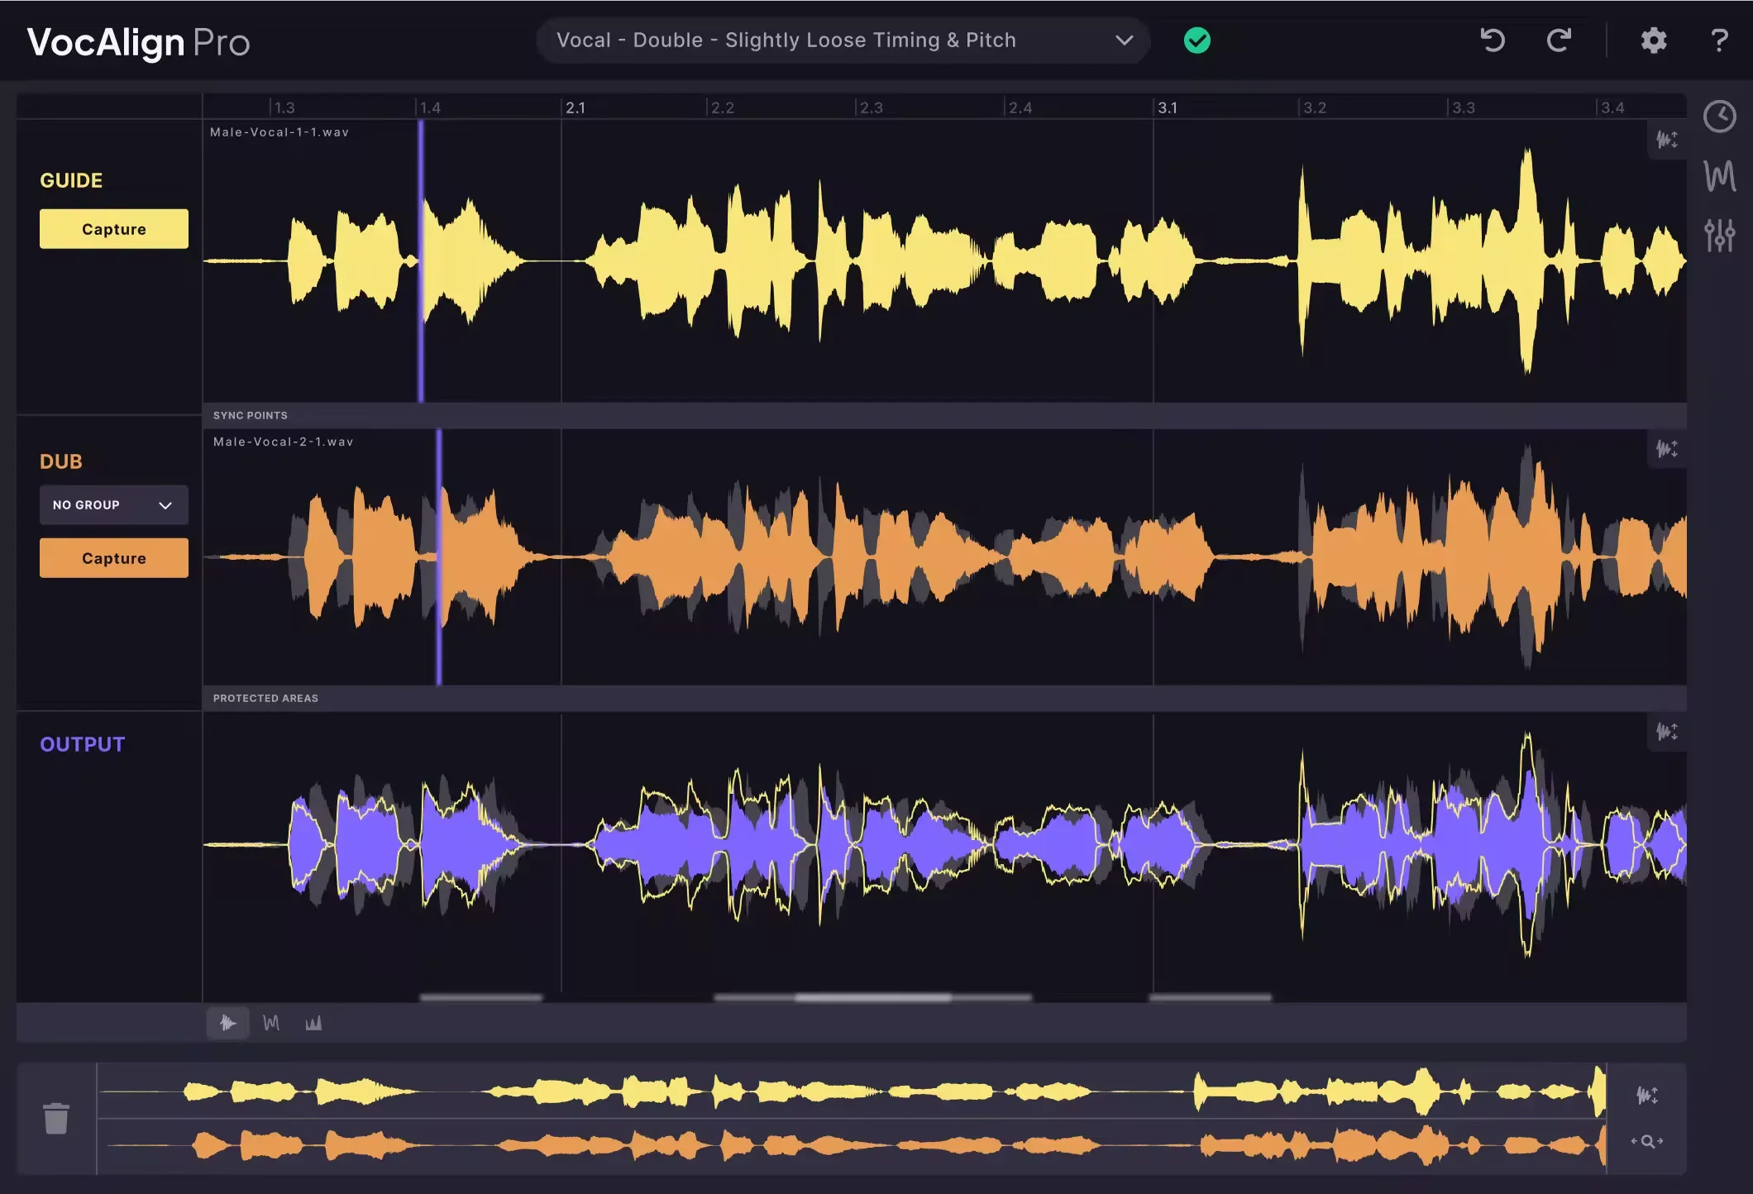This screenshot has height=1194, width=1753.
Task: Switch to the pitch trace view below Output
Action: click(x=271, y=1023)
